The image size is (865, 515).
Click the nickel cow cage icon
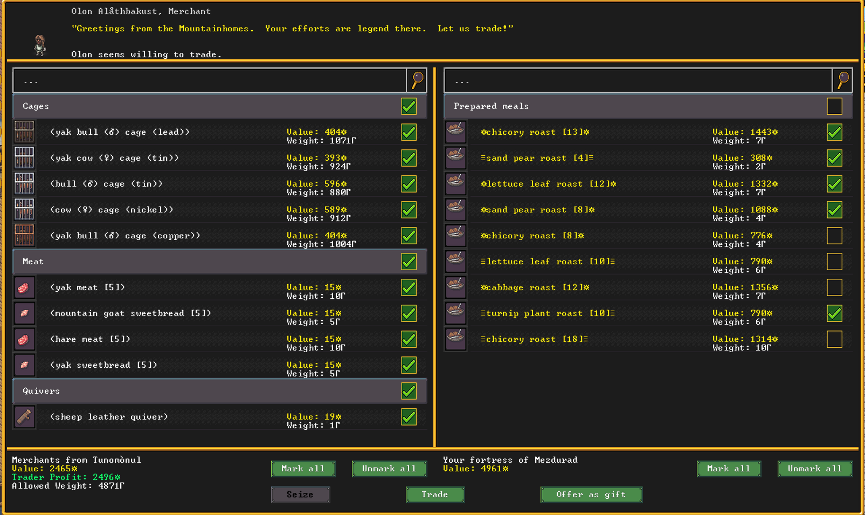coord(24,210)
